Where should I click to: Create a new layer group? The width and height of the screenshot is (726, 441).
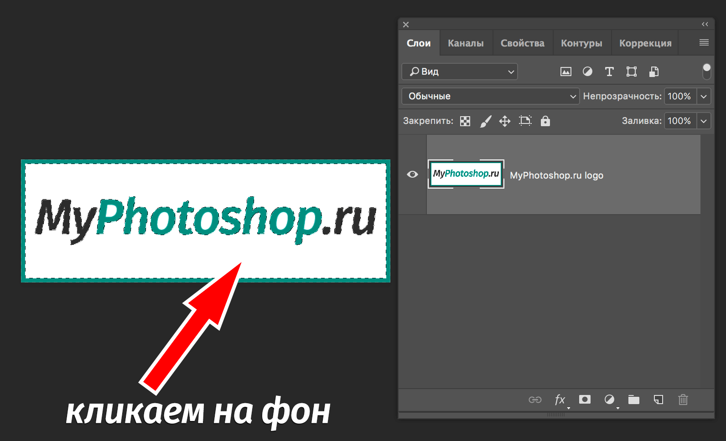pyautogui.click(x=634, y=400)
